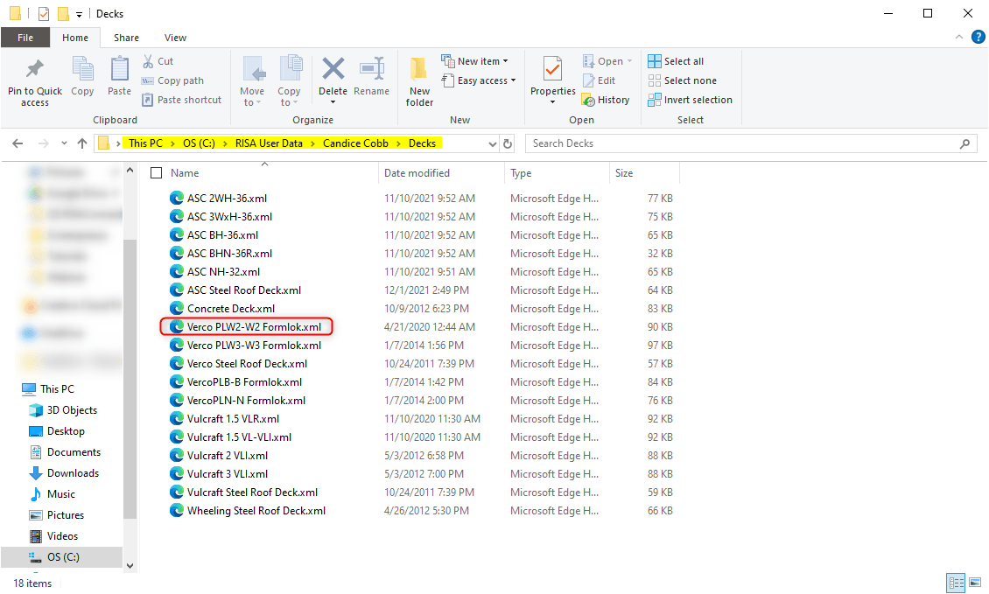Refresh the current folder

click(507, 143)
